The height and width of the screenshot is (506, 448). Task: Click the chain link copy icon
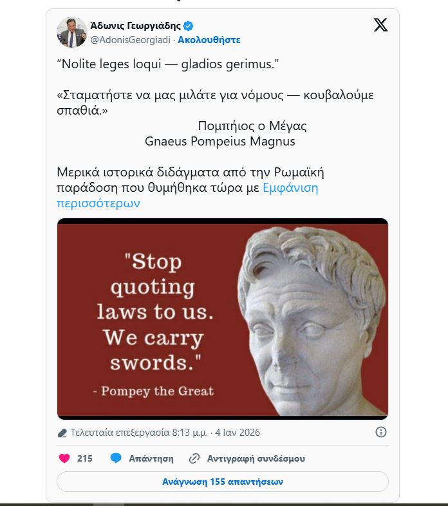point(194,458)
